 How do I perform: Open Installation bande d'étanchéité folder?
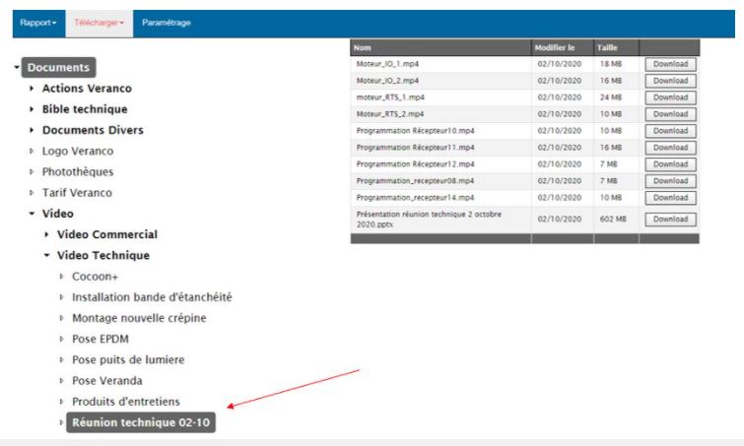152,297
